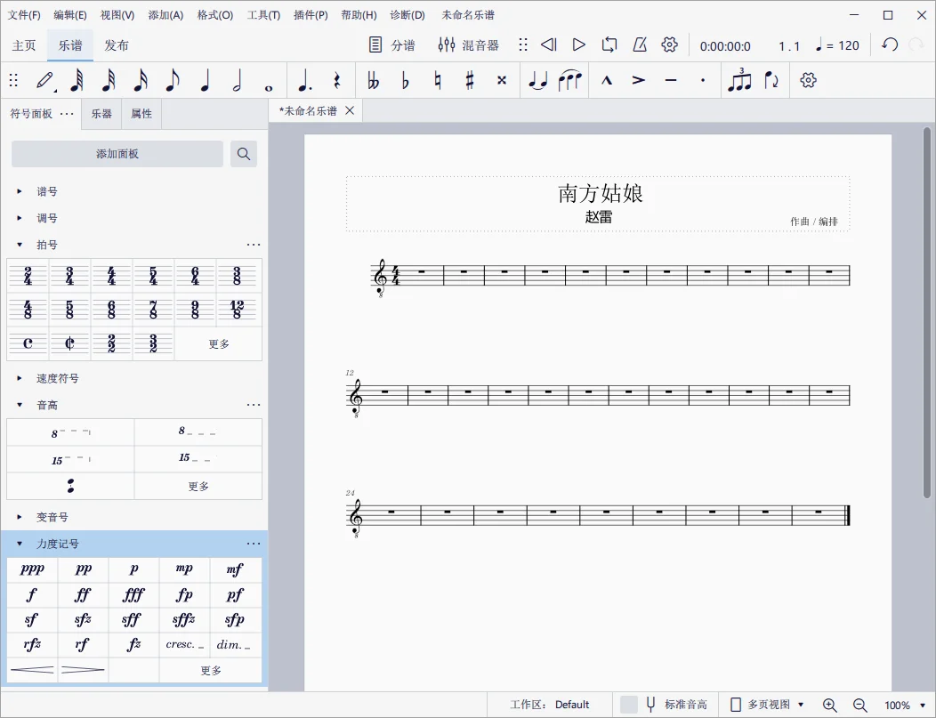This screenshot has width=936, height=718.
Task: Select the half note duration
Action: (237, 80)
